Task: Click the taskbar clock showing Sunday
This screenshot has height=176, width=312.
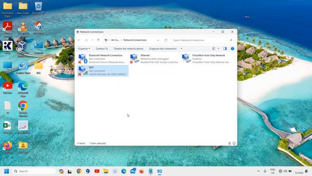Action: (x=299, y=173)
